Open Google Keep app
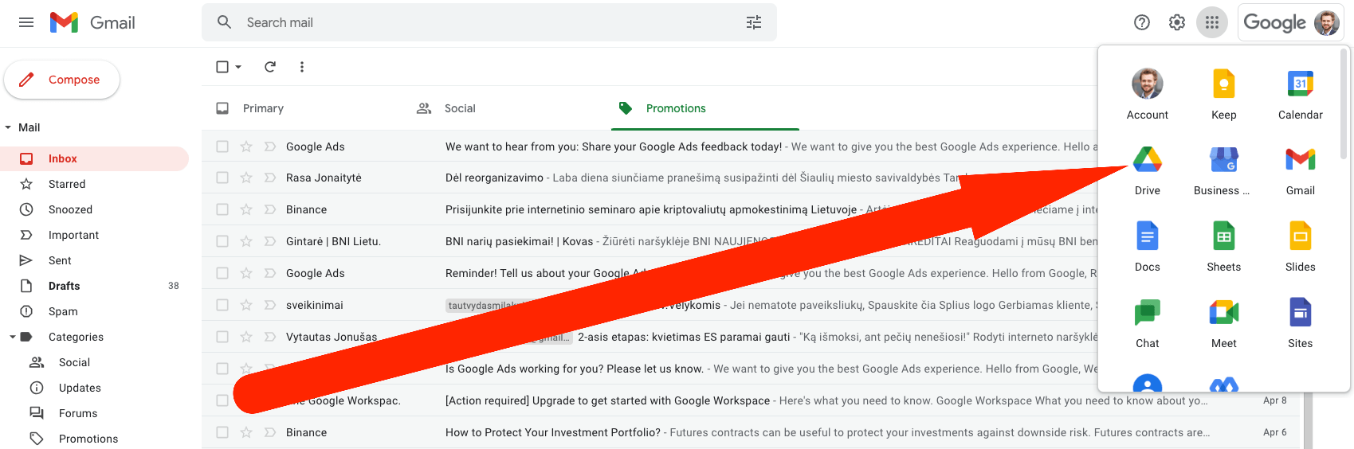The image size is (1354, 449). point(1223,95)
